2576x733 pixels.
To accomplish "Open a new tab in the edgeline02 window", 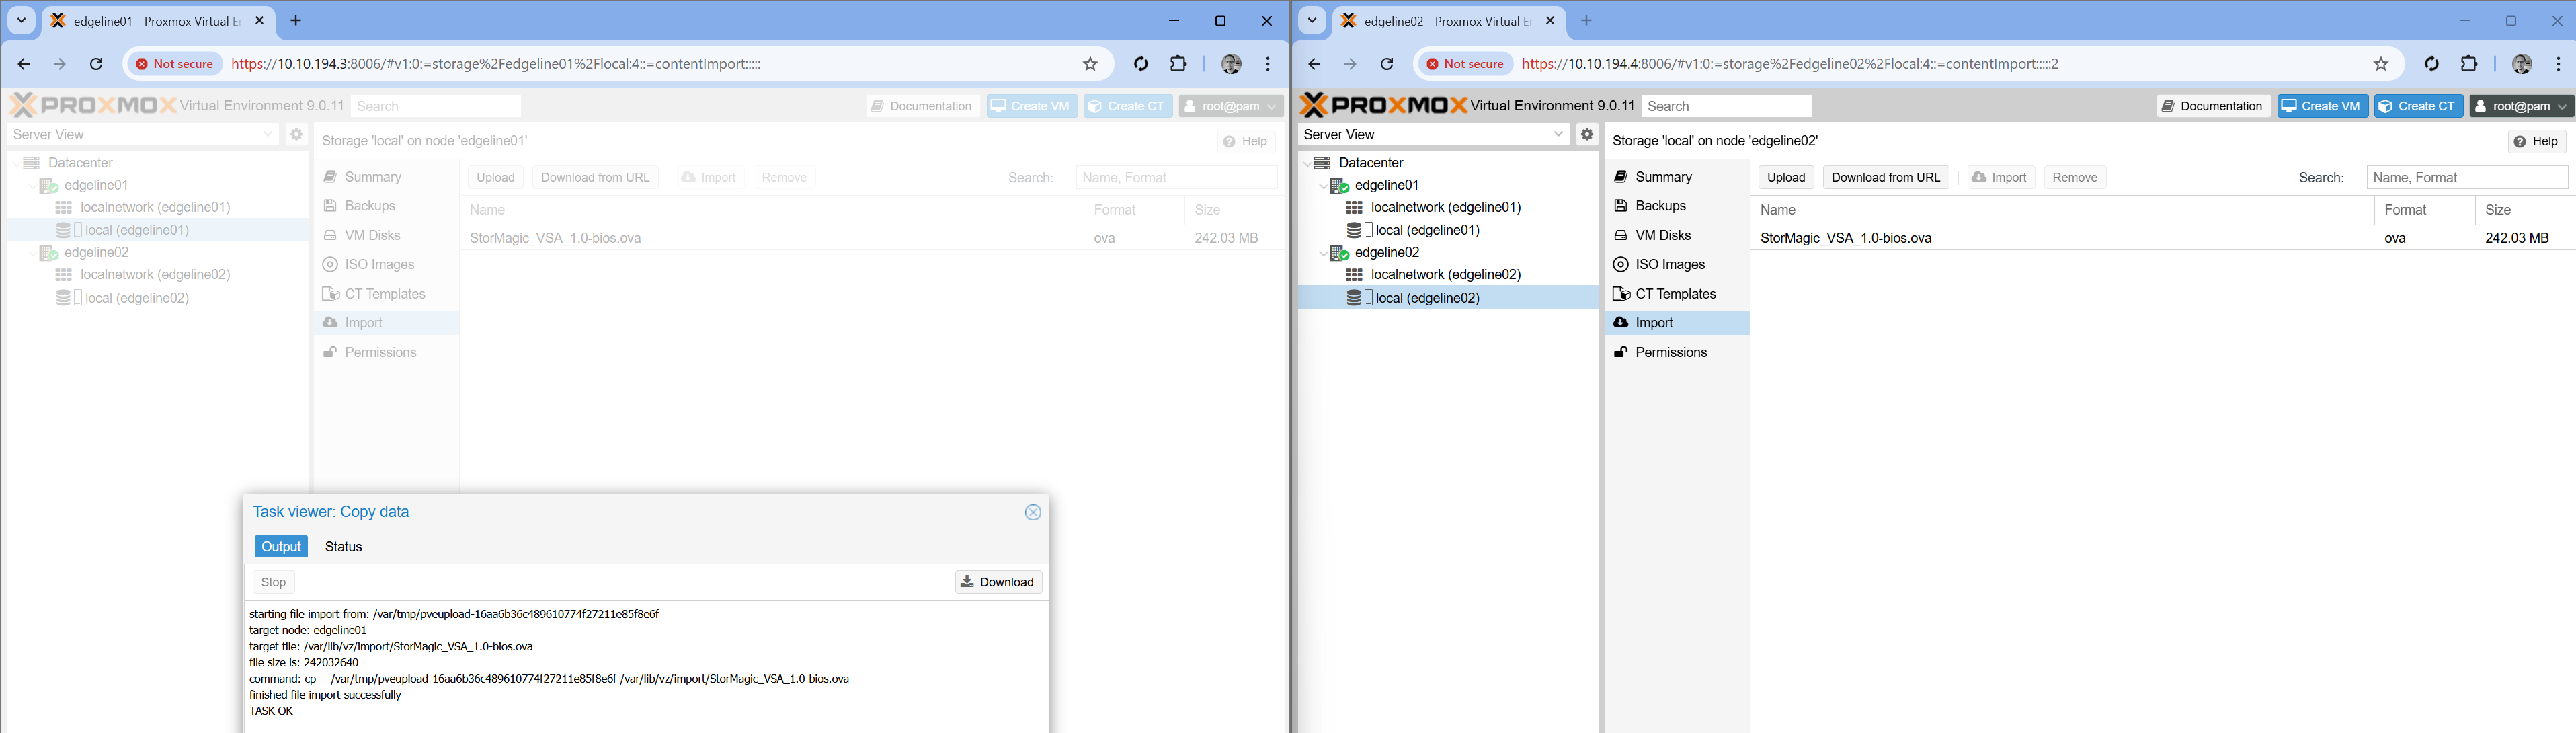I will (x=1586, y=21).
